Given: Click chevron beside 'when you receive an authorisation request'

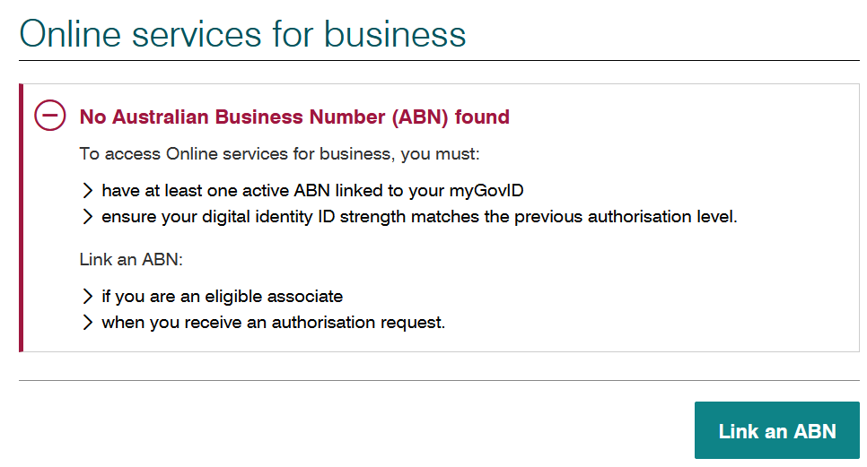Looking at the screenshot, I should point(87,323).
